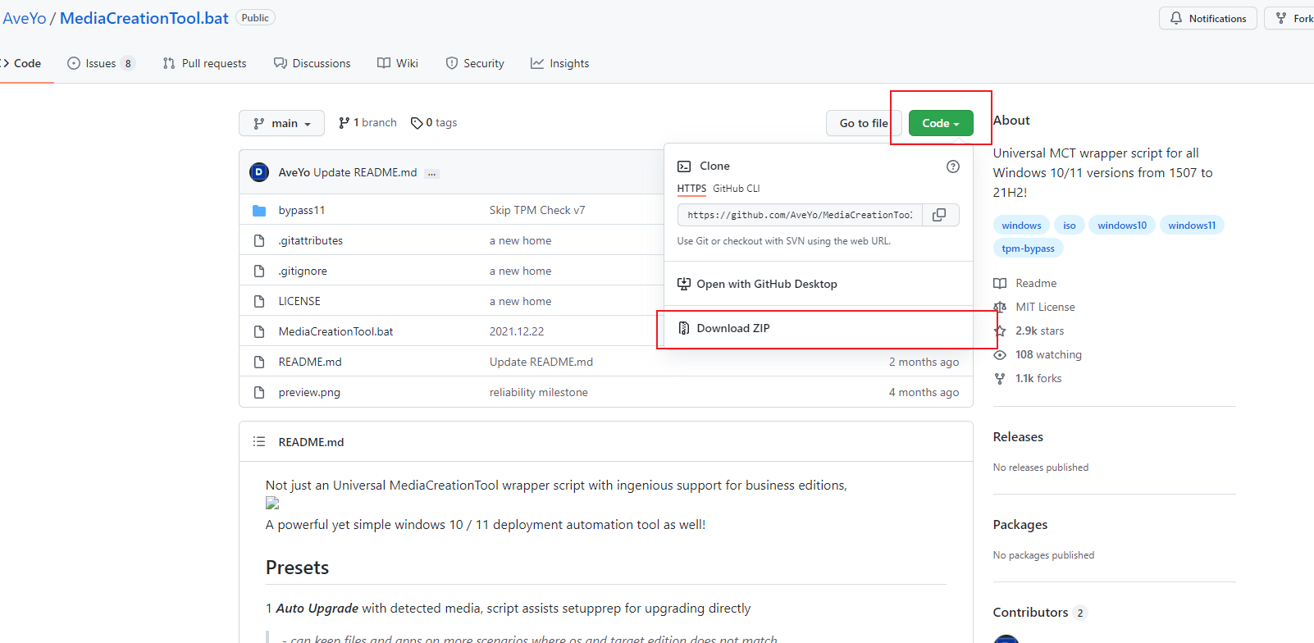The width and height of the screenshot is (1314, 643).
Task: Expand commit message ellipsis button
Action: tap(432, 173)
